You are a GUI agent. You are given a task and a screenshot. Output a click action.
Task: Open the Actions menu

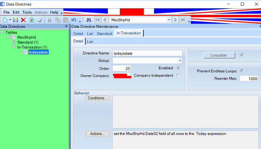41,12
